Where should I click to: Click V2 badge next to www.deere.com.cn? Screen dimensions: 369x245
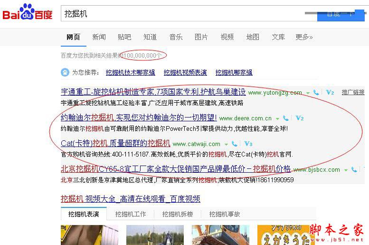(299, 118)
